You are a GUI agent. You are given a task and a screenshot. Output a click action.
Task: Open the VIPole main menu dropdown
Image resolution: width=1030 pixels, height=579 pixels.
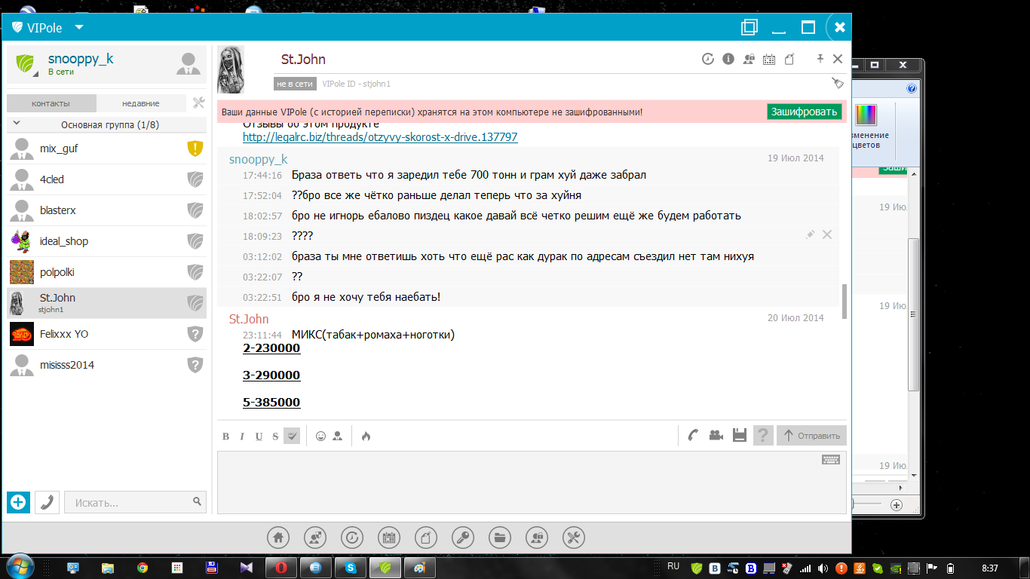tap(79, 28)
